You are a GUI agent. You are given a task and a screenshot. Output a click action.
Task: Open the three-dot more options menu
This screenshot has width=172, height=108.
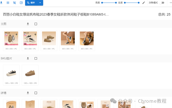coord(171,3)
